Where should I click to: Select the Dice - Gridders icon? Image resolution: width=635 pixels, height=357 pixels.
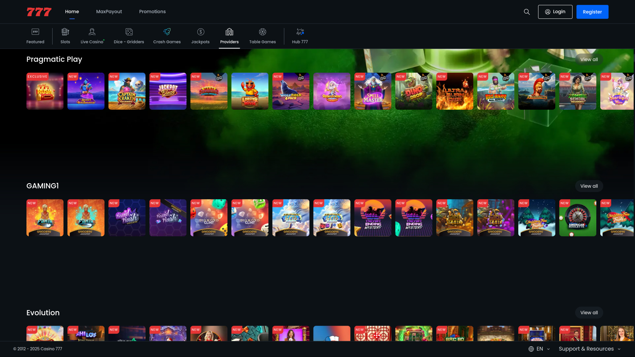(129, 32)
